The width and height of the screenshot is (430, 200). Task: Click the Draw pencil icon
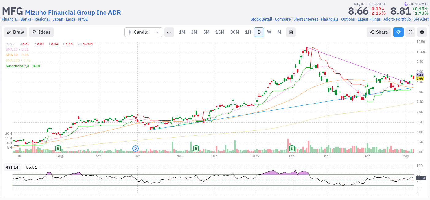tap(9, 32)
